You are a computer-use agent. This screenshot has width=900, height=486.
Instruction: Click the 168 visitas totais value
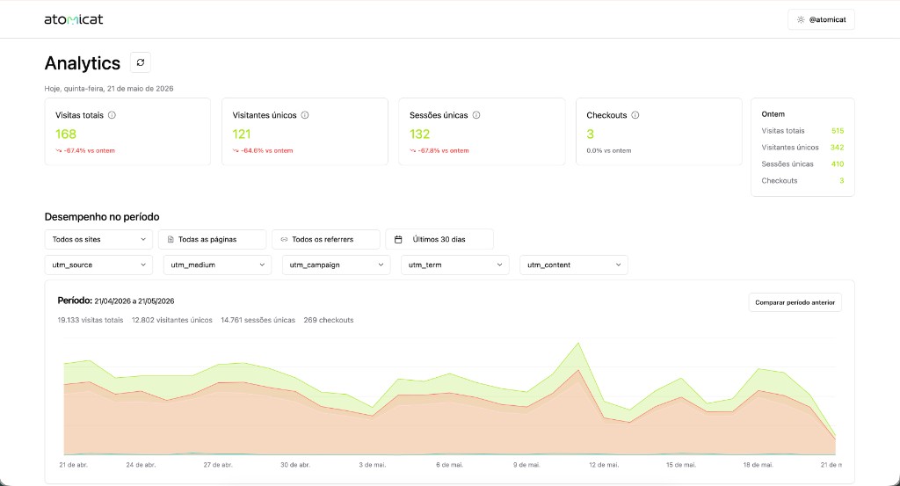point(66,134)
